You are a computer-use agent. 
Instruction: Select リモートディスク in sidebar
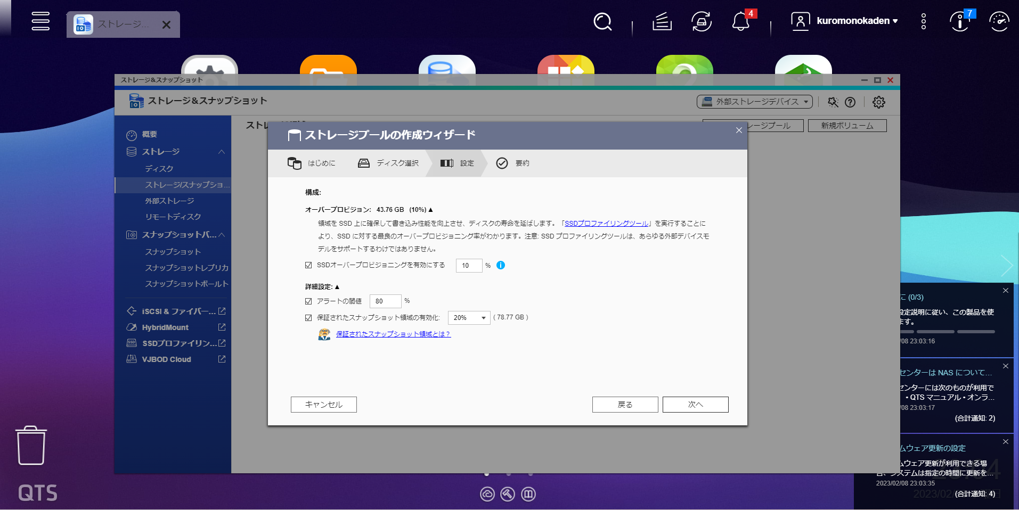[173, 217]
